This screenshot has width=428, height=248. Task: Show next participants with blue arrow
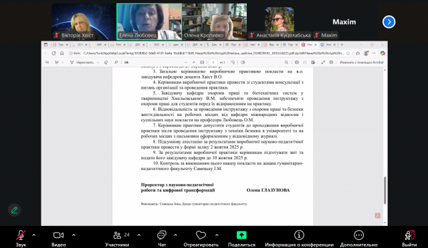click(389, 22)
